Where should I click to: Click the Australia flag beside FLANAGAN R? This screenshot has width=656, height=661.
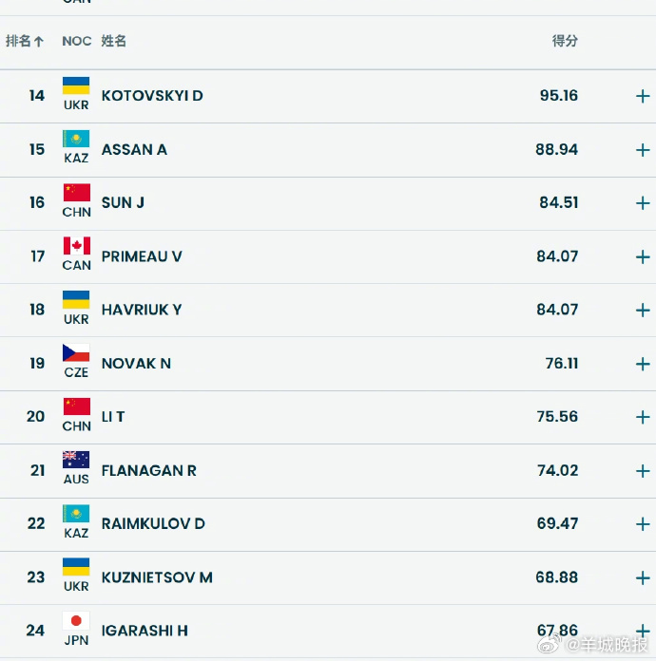[76, 461]
